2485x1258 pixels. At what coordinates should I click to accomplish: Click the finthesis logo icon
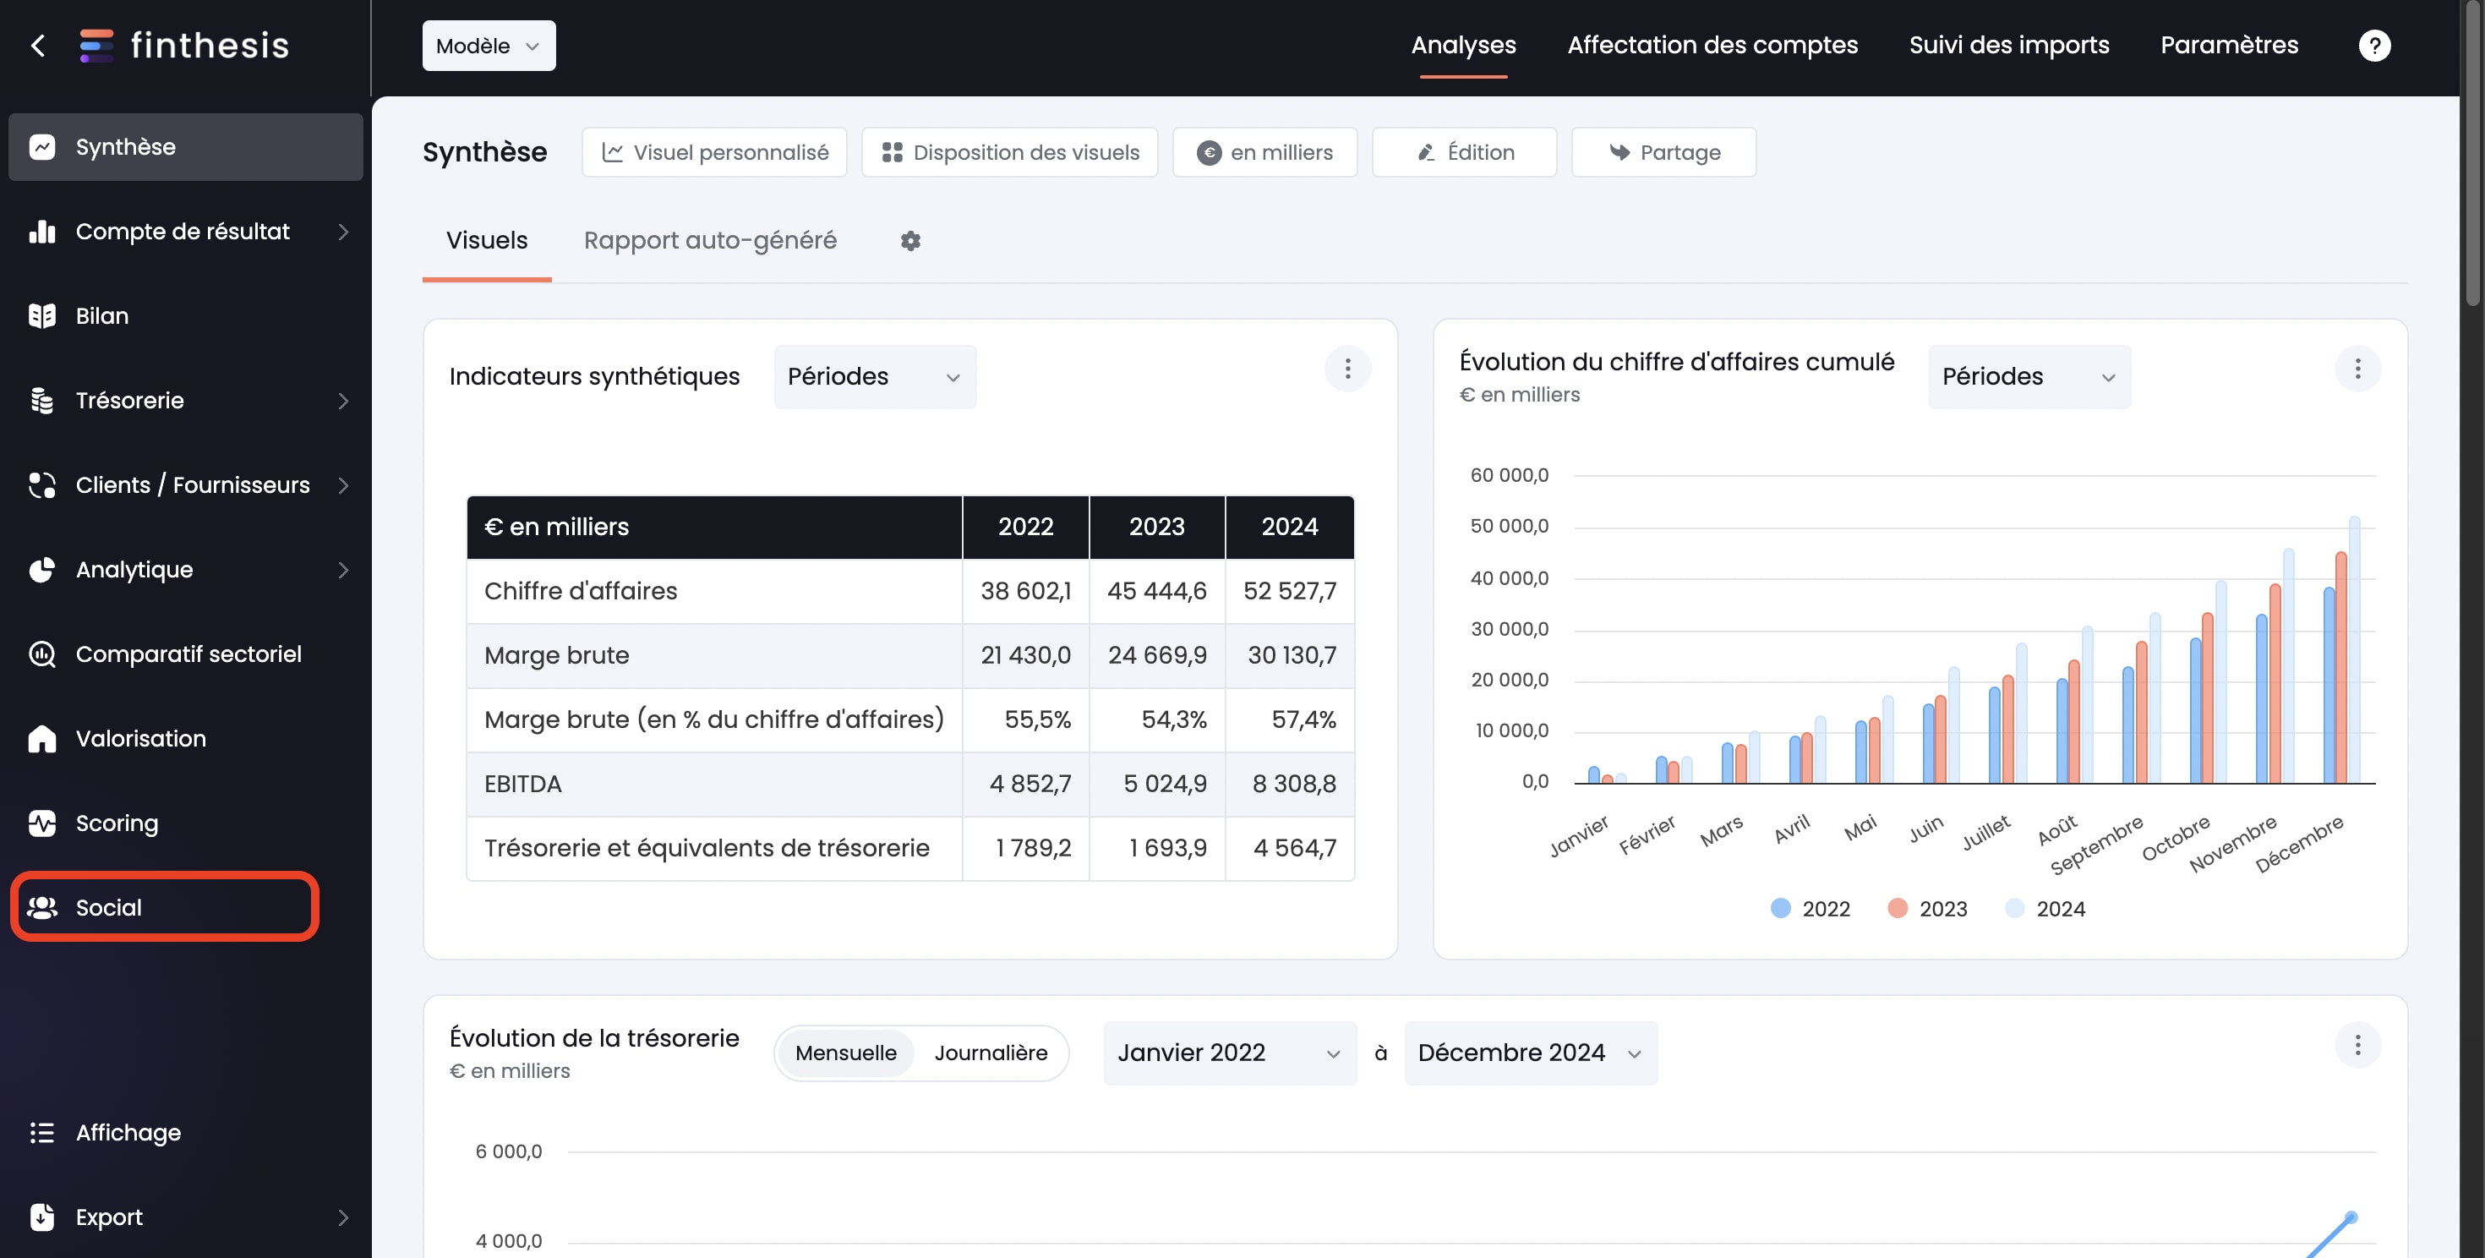coord(96,46)
